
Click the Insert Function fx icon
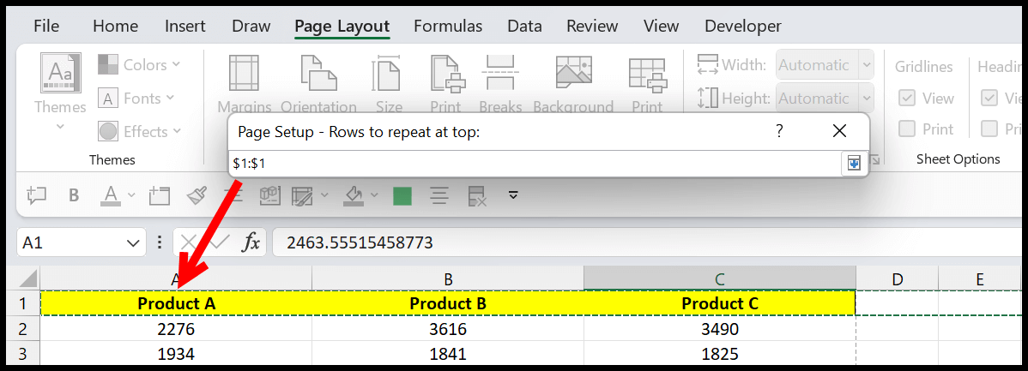click(251, 242)
